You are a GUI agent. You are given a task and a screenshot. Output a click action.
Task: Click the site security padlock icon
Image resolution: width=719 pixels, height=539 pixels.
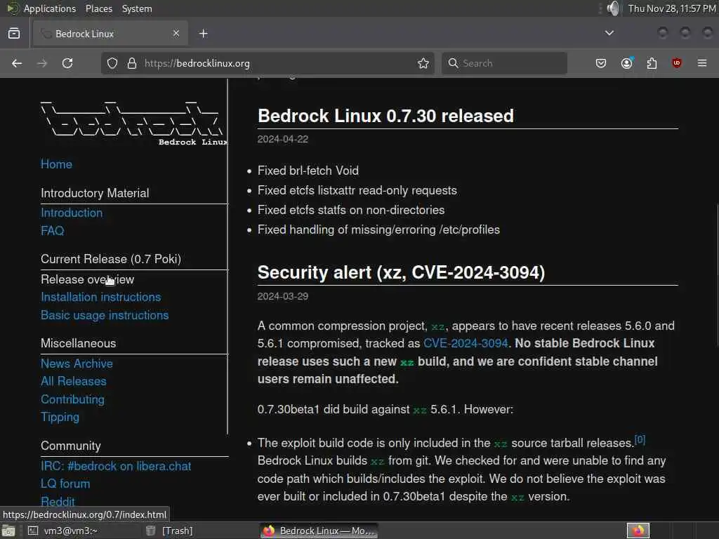tap(131, 63)
